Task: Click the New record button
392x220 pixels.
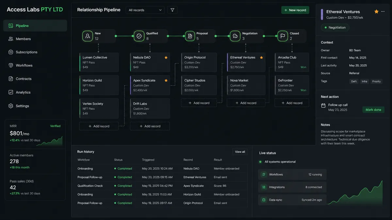Action: [x=295, y=10]
